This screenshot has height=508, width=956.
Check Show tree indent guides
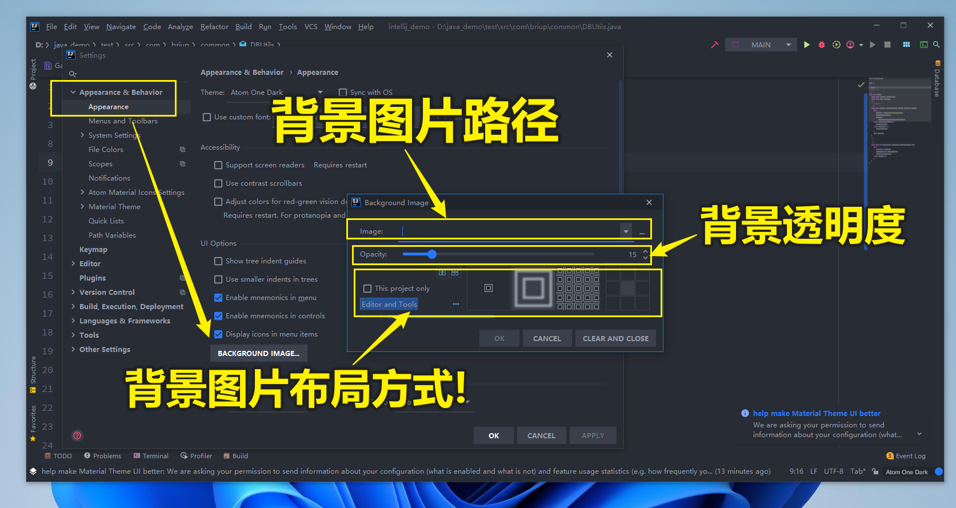(218, 261)
